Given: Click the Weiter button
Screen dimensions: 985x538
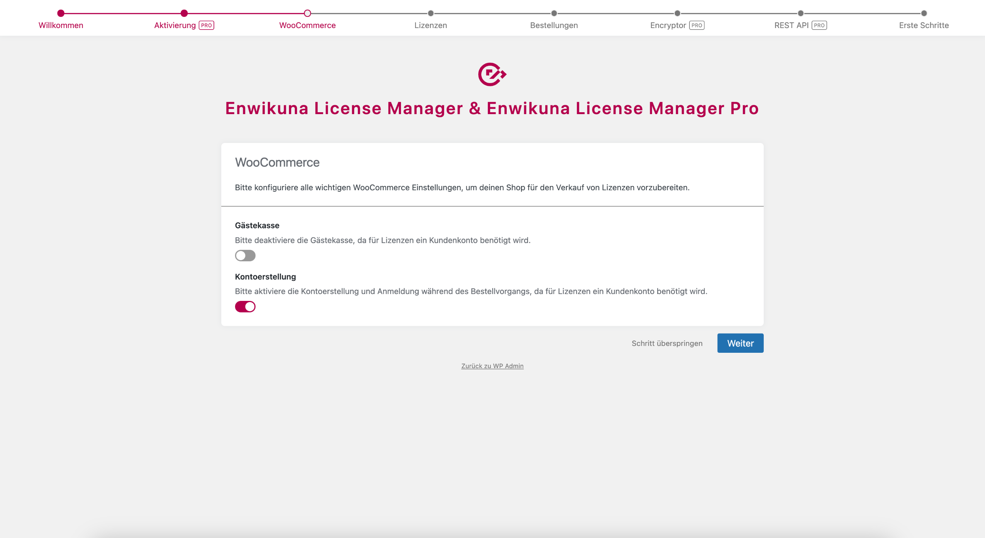Looking at the screenshot, I should [x=740, y=343].
